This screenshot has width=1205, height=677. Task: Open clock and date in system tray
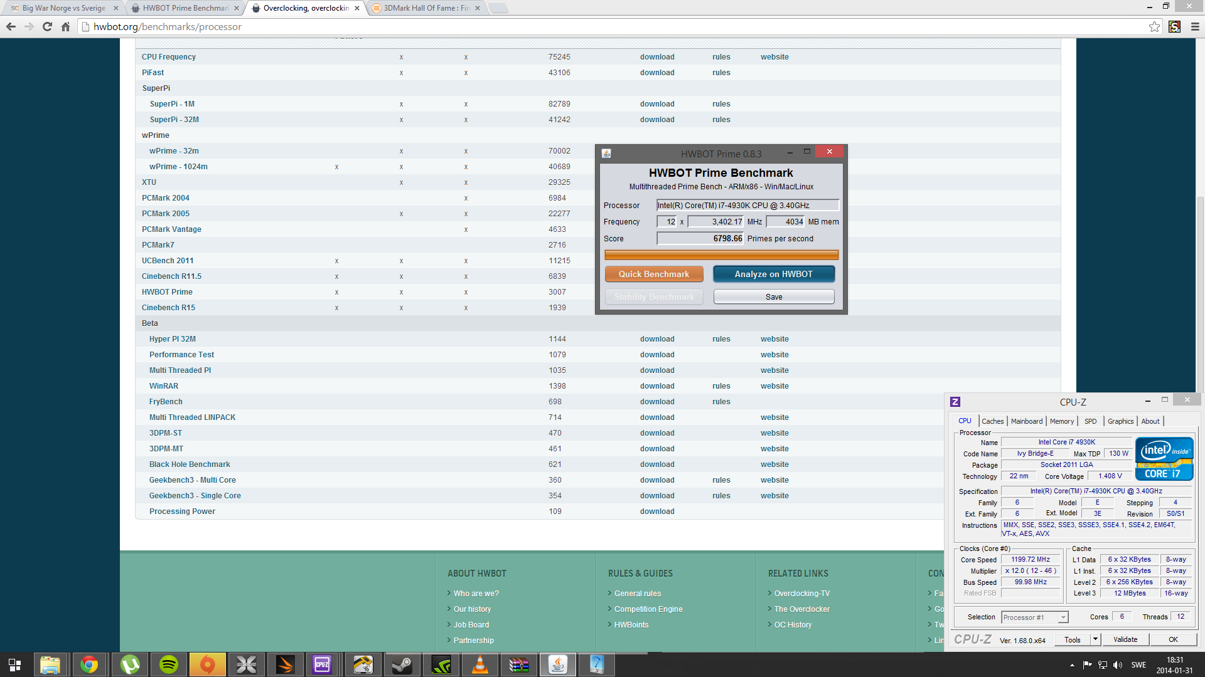[1175, 664]
